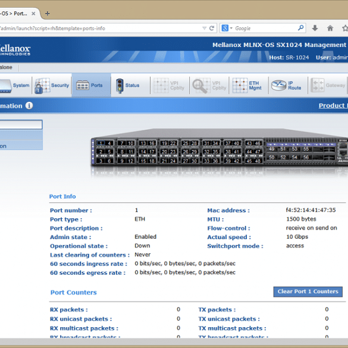
Task: Click the '1500 bytes' MTU value
Action: pos(301,219)
